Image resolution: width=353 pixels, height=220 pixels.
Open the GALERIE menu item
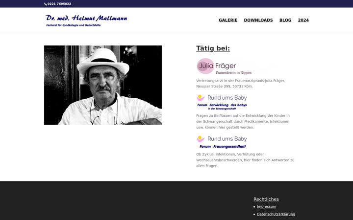click(x=228, y=20)
